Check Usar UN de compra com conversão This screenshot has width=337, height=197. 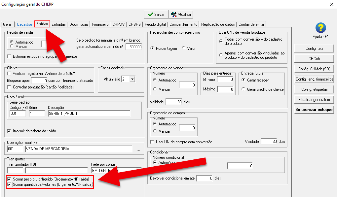pos(152,142)
